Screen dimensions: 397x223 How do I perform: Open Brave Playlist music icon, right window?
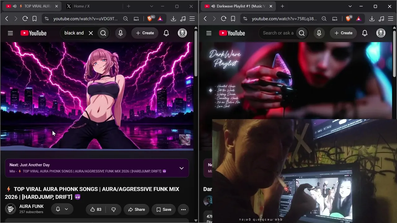(381, 19)
